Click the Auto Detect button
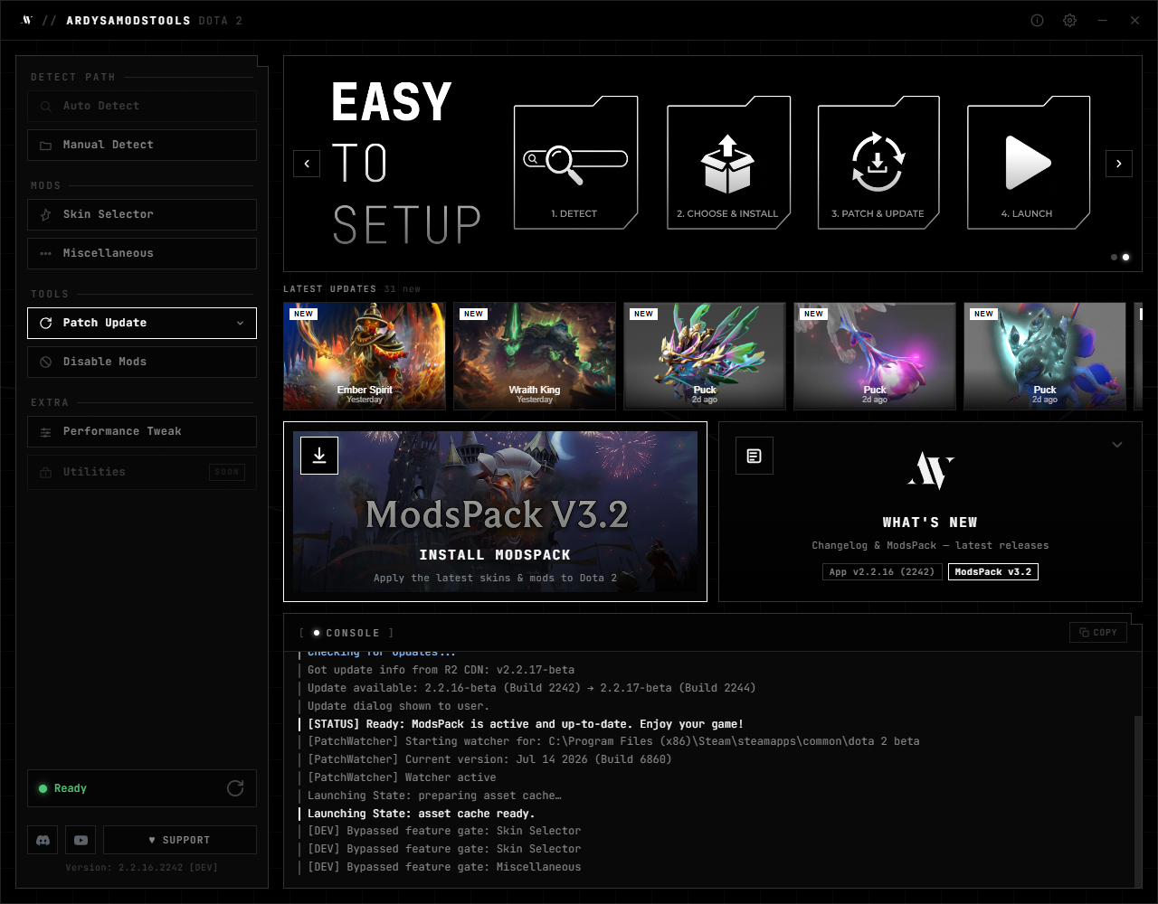Screen dimensions: 1158x904 click(142, 106)
